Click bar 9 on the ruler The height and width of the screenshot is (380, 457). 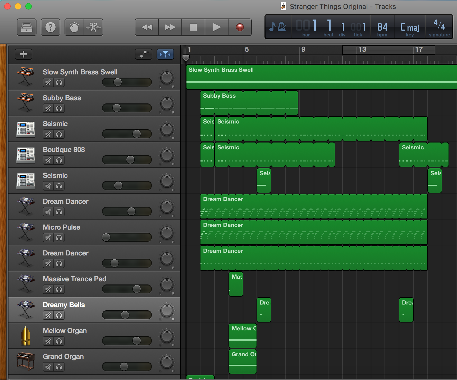(303, 50)
